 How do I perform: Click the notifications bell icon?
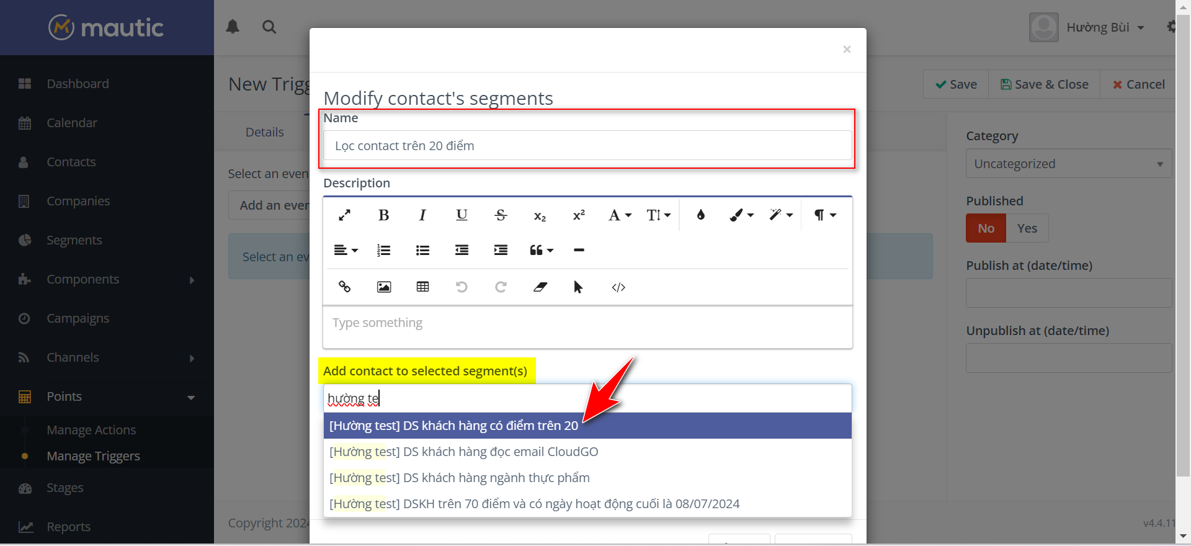tap(233, 27)
